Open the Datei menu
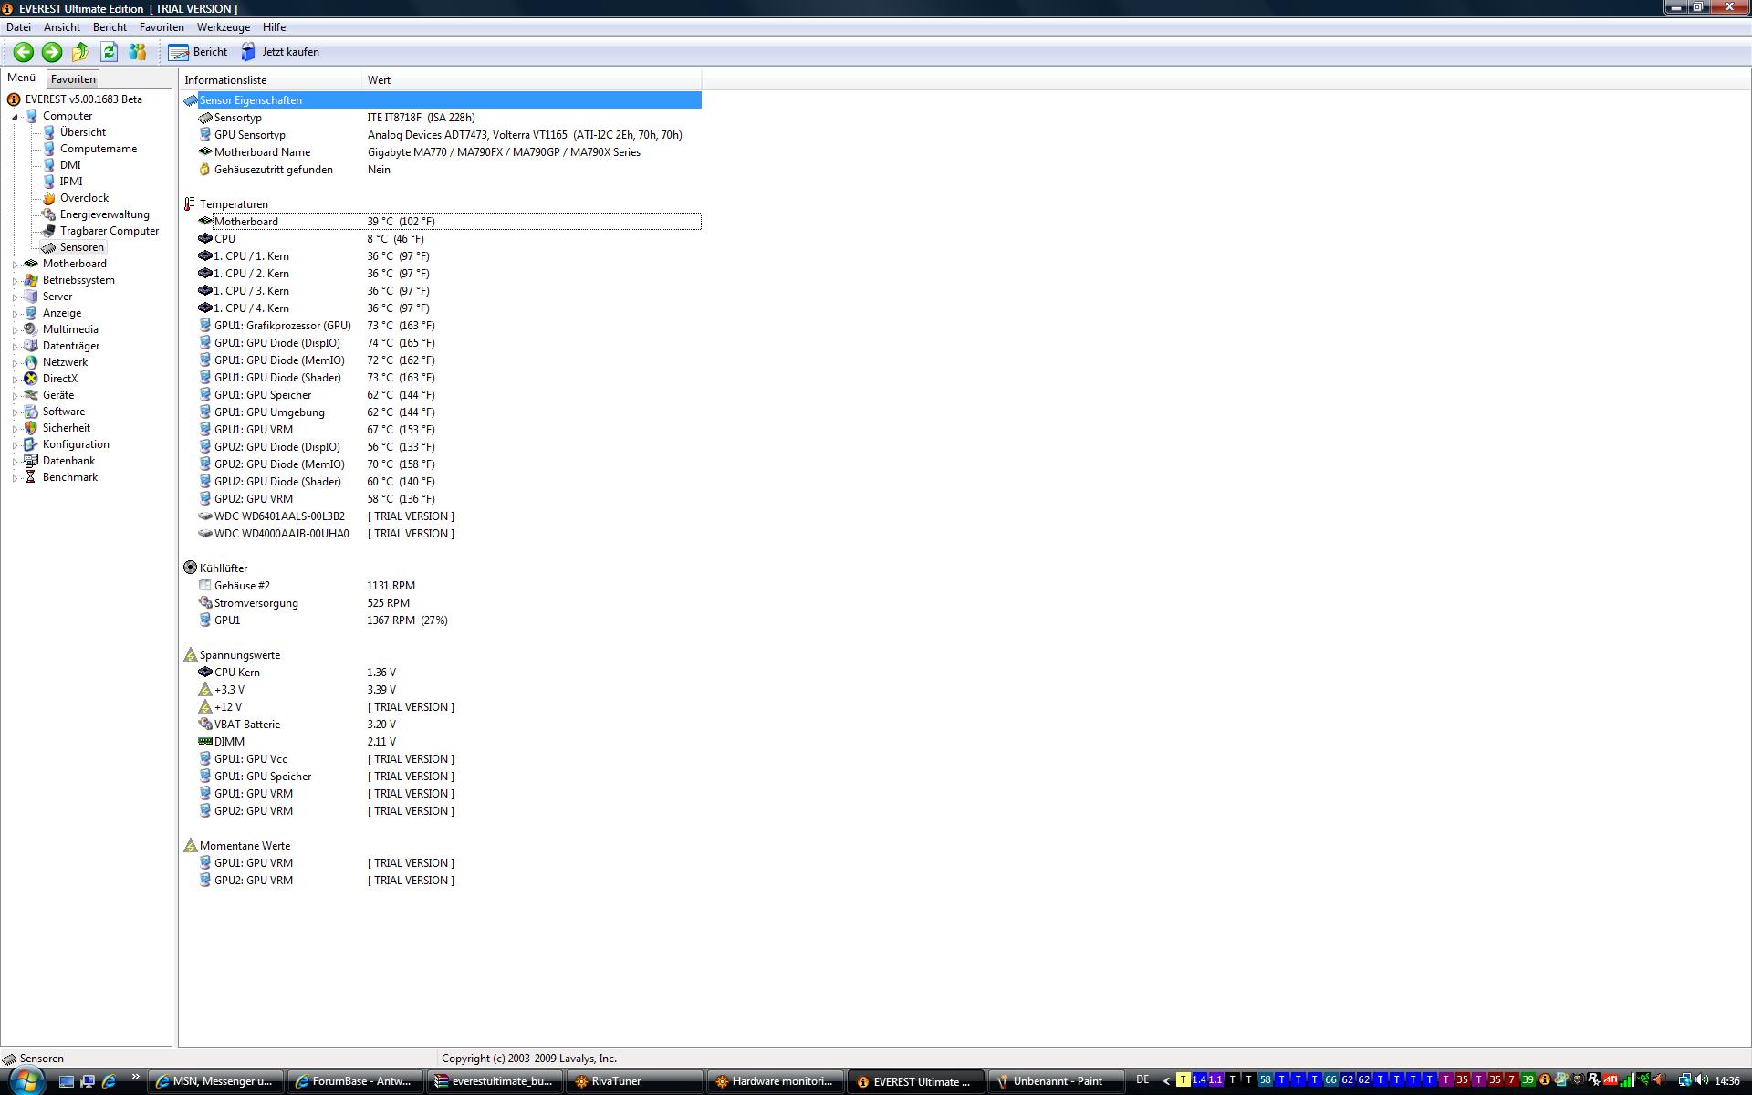The image size is (1752, 1095). (x=18, y=27)
